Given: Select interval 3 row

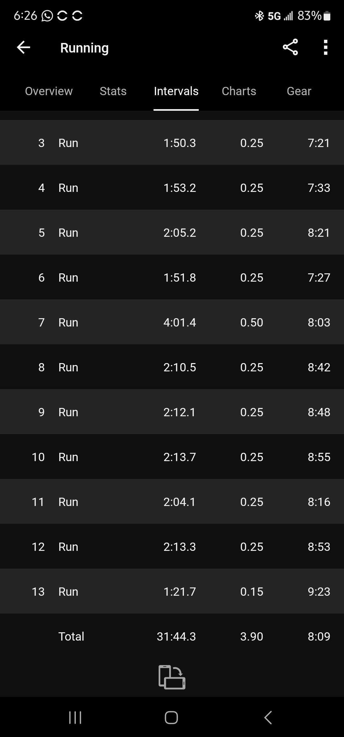Looking at the screenshot, I should 172,143.
